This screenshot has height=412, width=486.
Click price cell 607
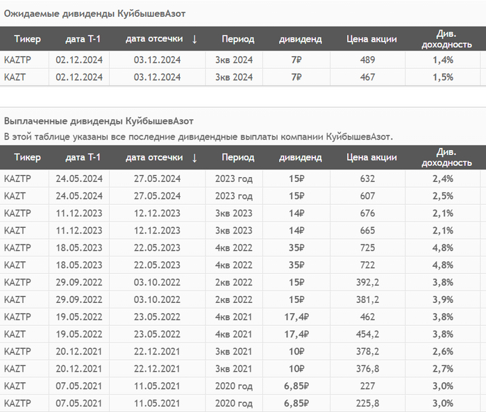click(367, 196)
